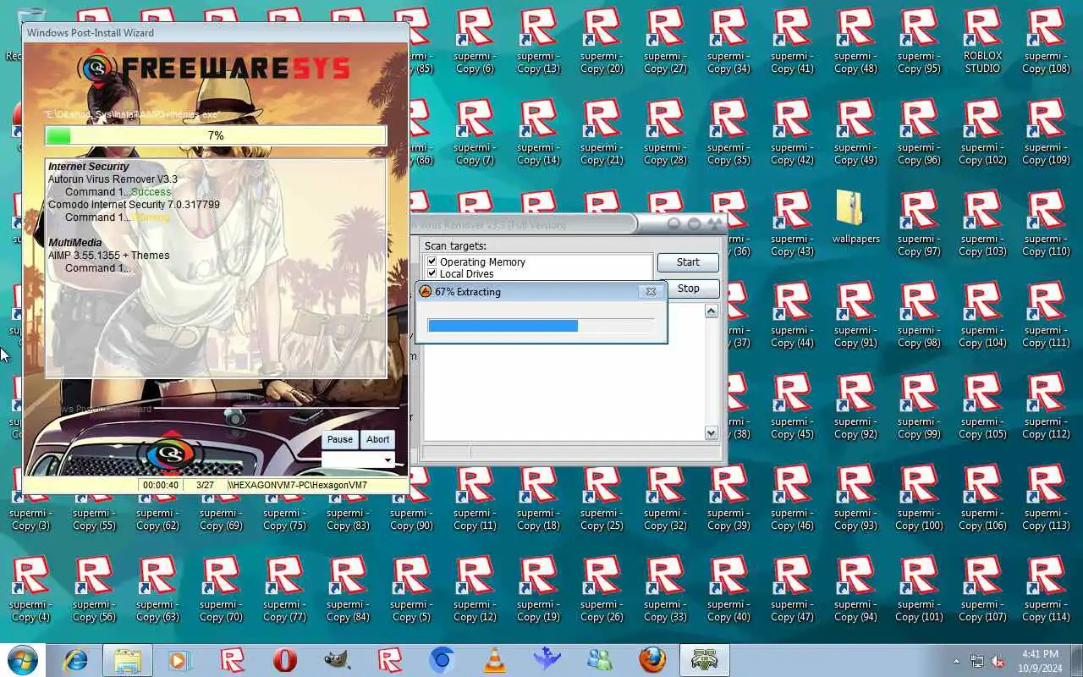1083x677 pixels.
Task: Select desktop shortcut supermi - Copy (112)
Action: [x=1046, y=406]
